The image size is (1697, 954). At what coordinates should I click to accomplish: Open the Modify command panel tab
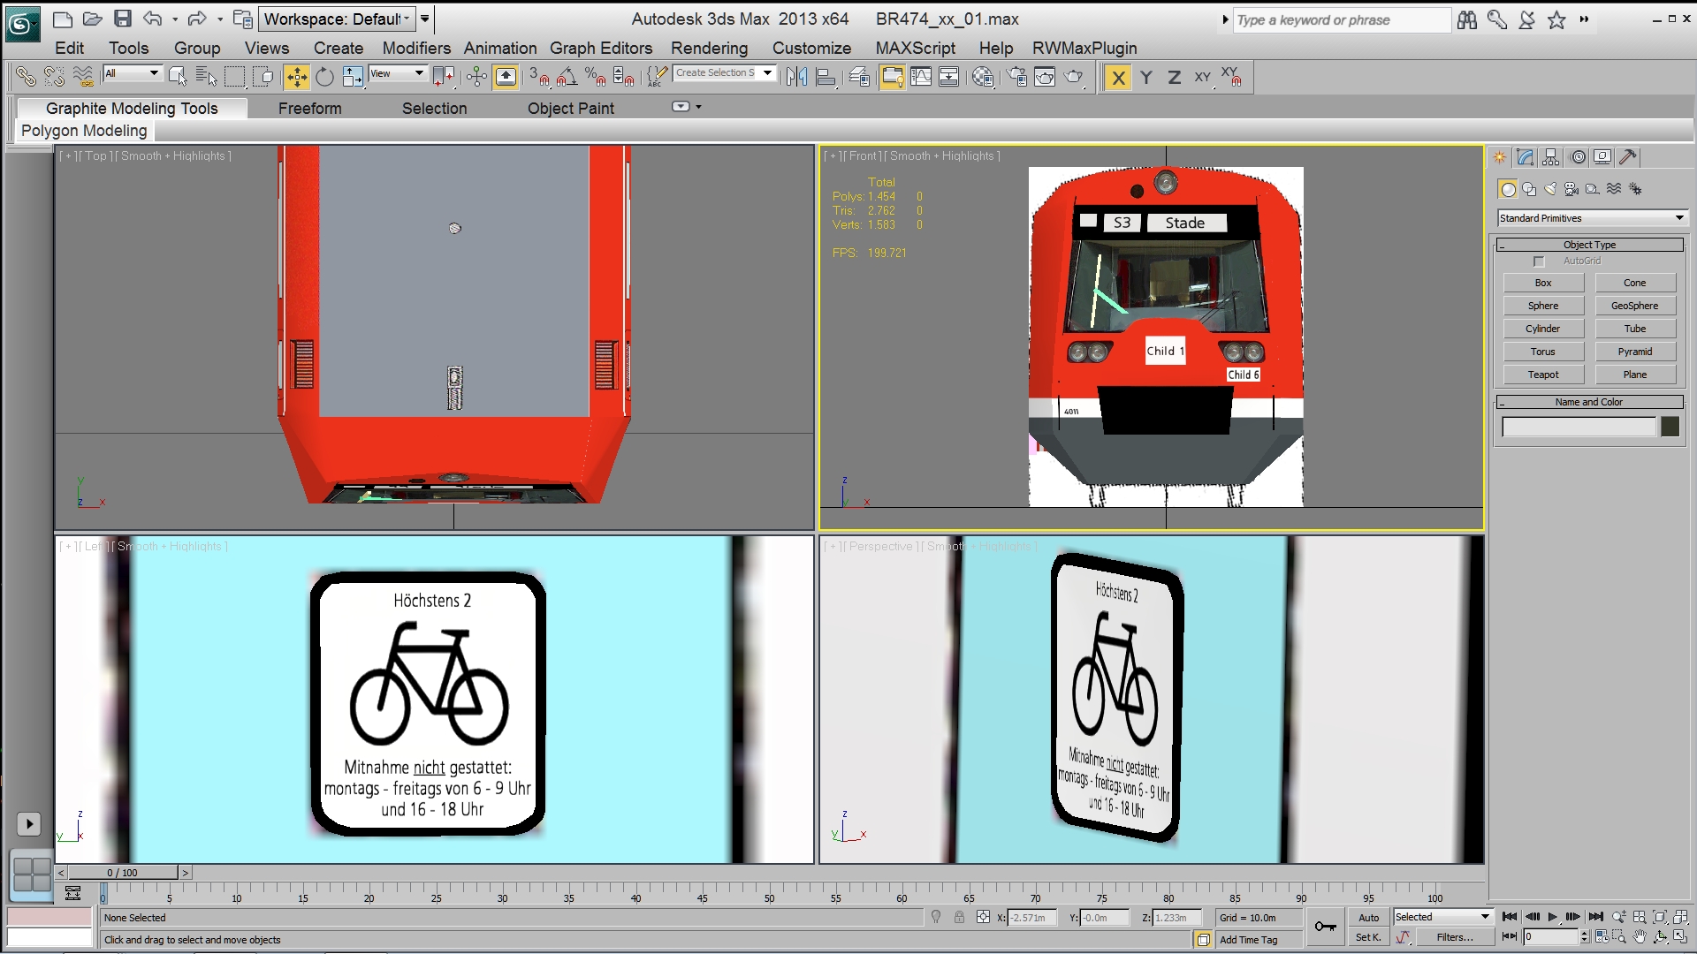pyautogui.click(x=1525, y=157)
